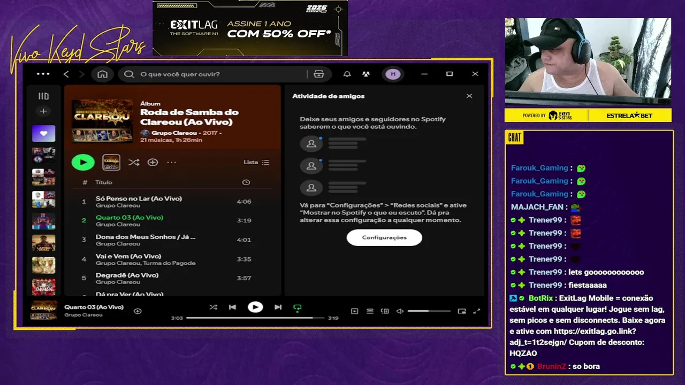Open more options for the album
The image size is (685, 385).
171,162
